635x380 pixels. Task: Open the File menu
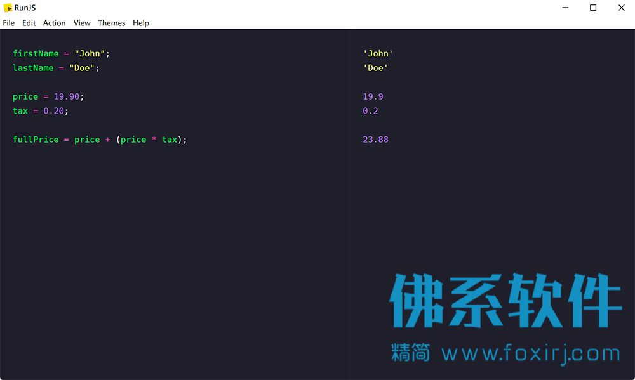8,23
